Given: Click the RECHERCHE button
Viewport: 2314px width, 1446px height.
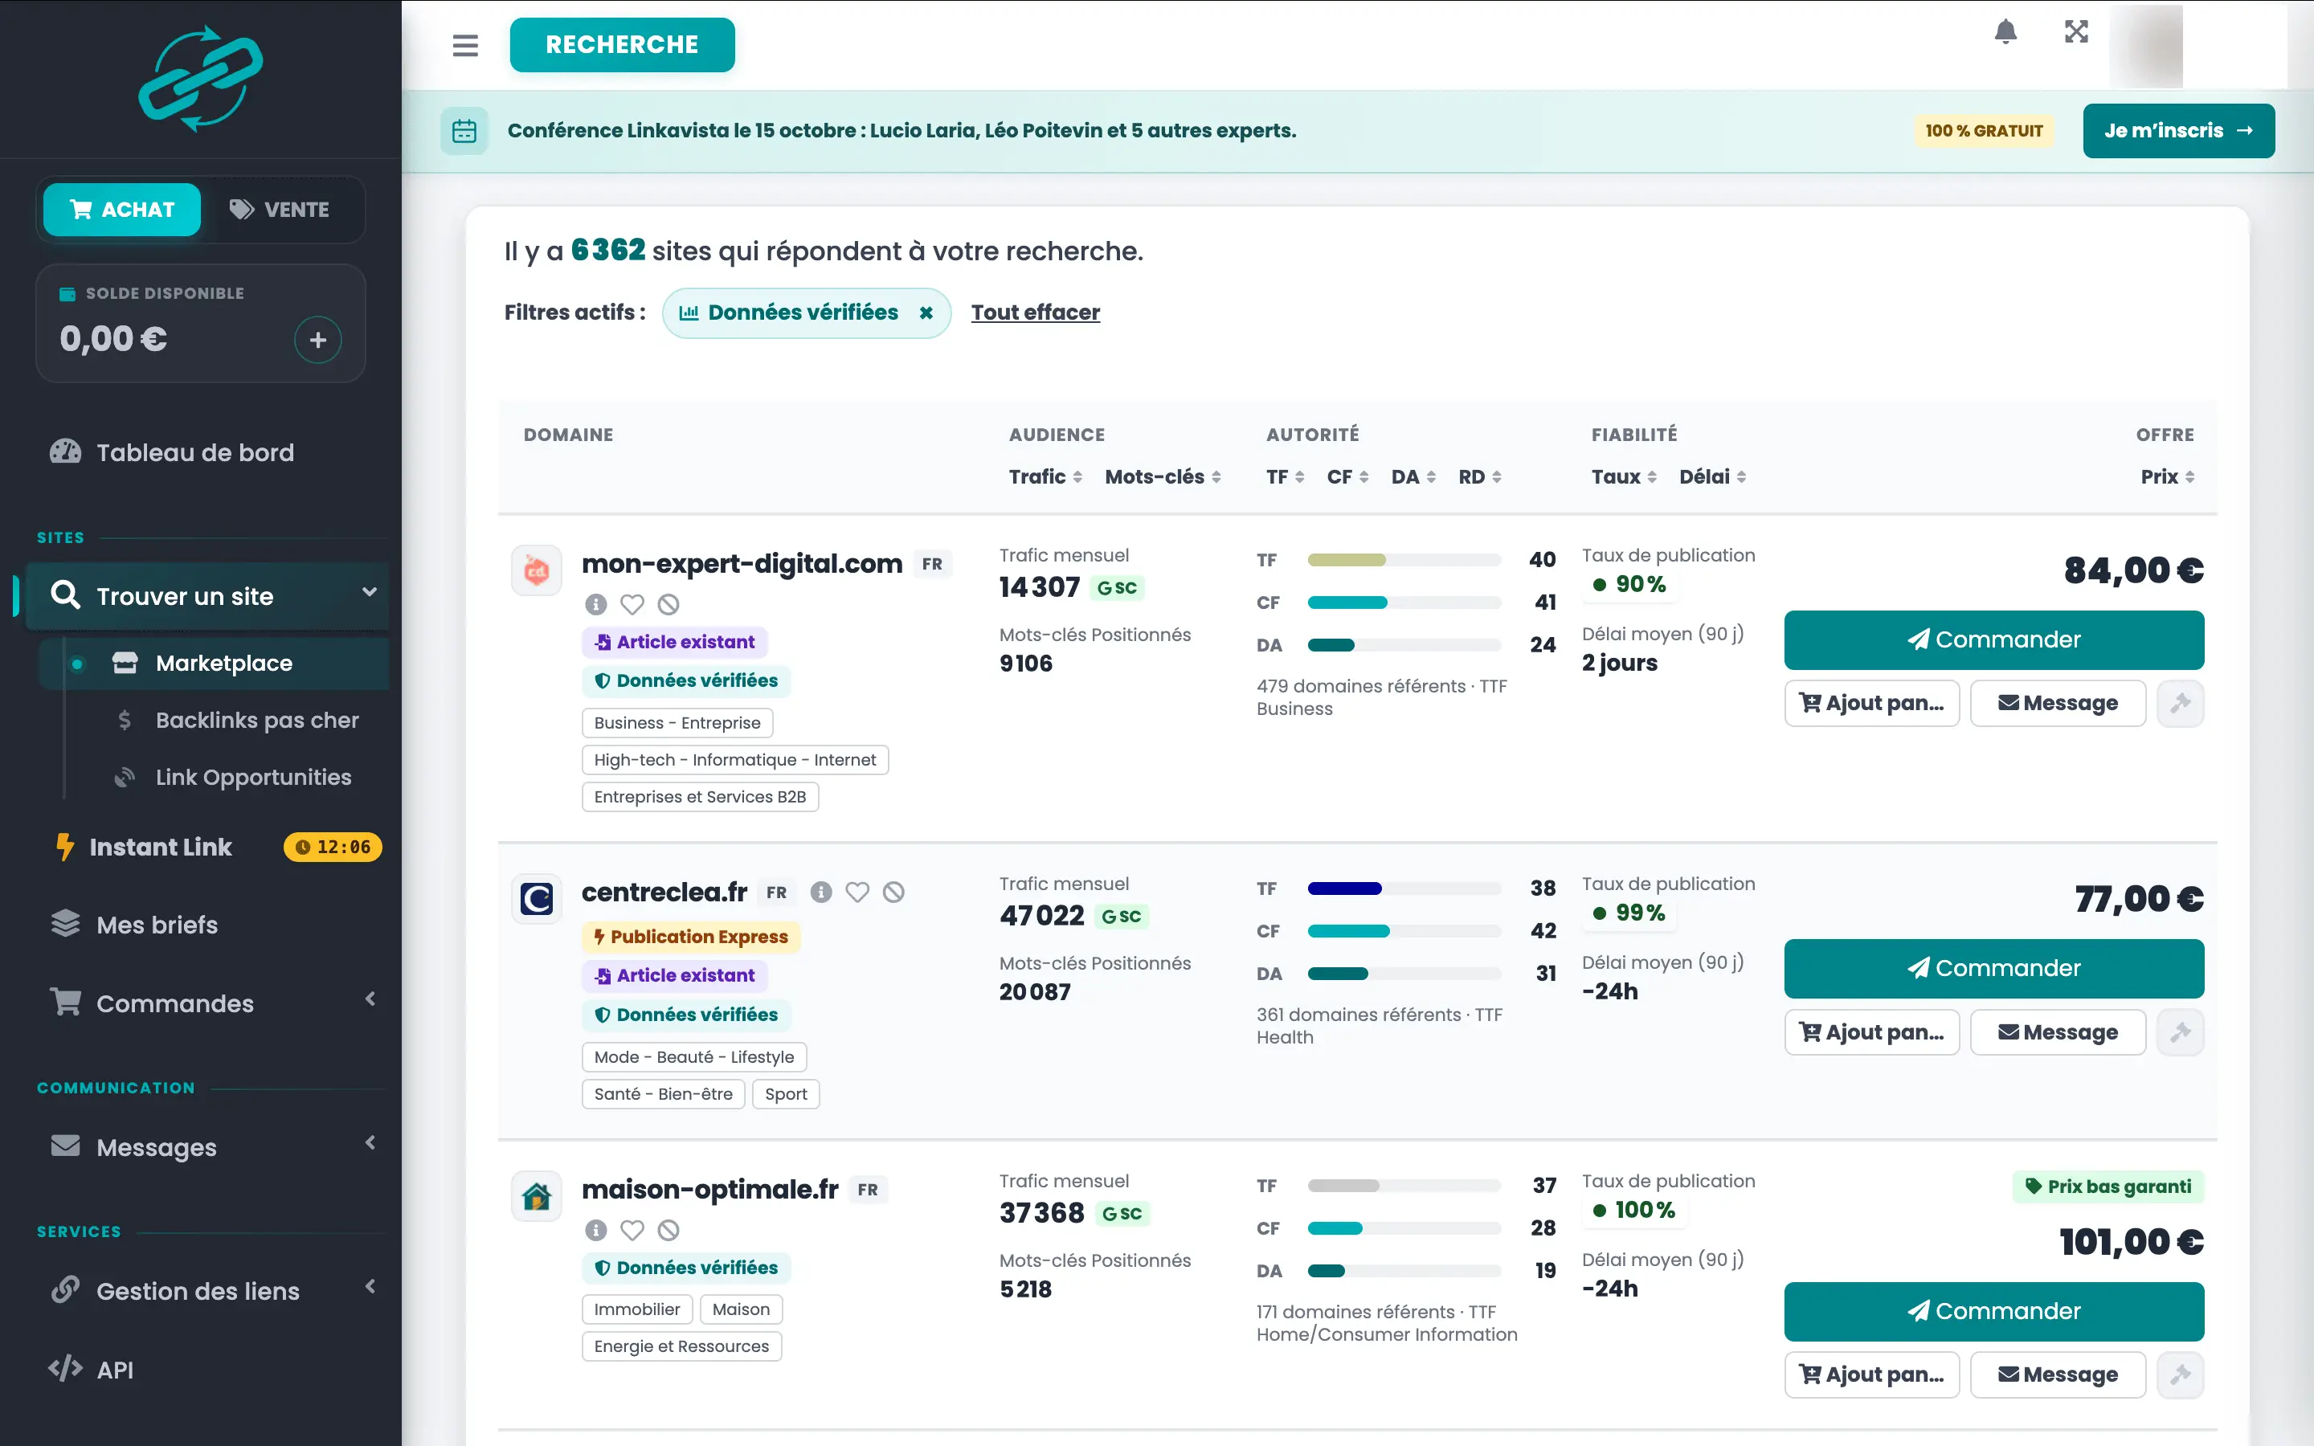Looking at the screenshot, I should tap(622, 45).
